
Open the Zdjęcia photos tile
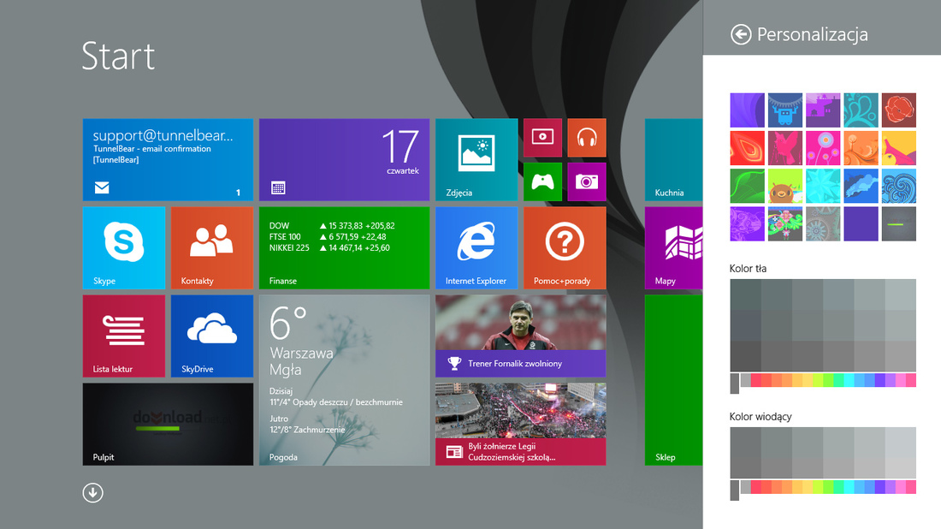coord(476,160)
